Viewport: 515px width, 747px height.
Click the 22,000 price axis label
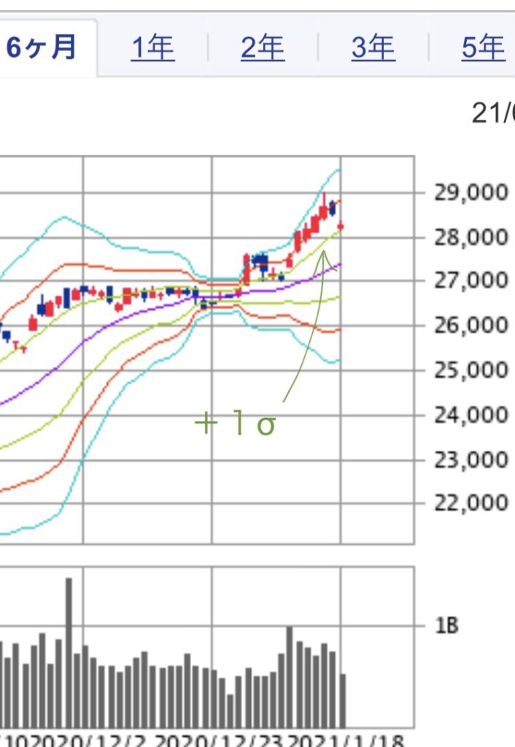[x=471, y=503]
